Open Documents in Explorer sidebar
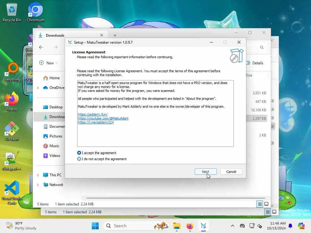311x233 pixels. tap(54, 127)
